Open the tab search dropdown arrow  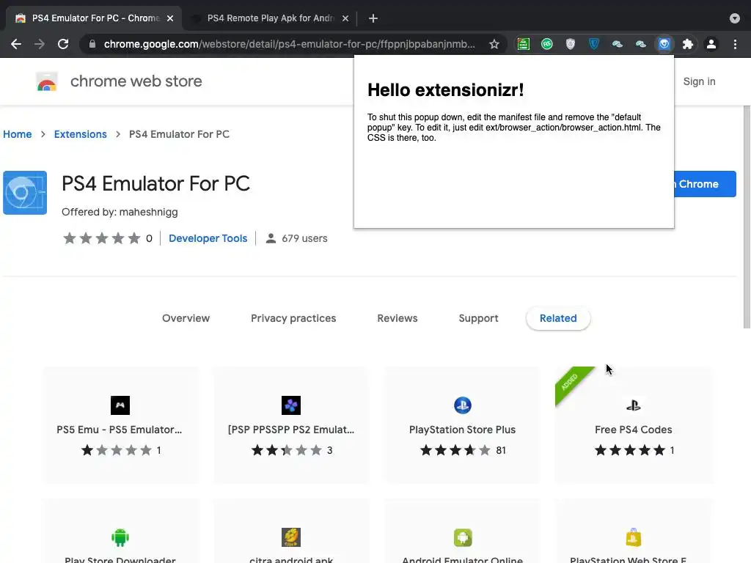point(735,18)
